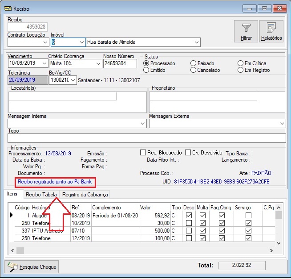Click the Total amount field 2.022,92

tap(242, 265)
